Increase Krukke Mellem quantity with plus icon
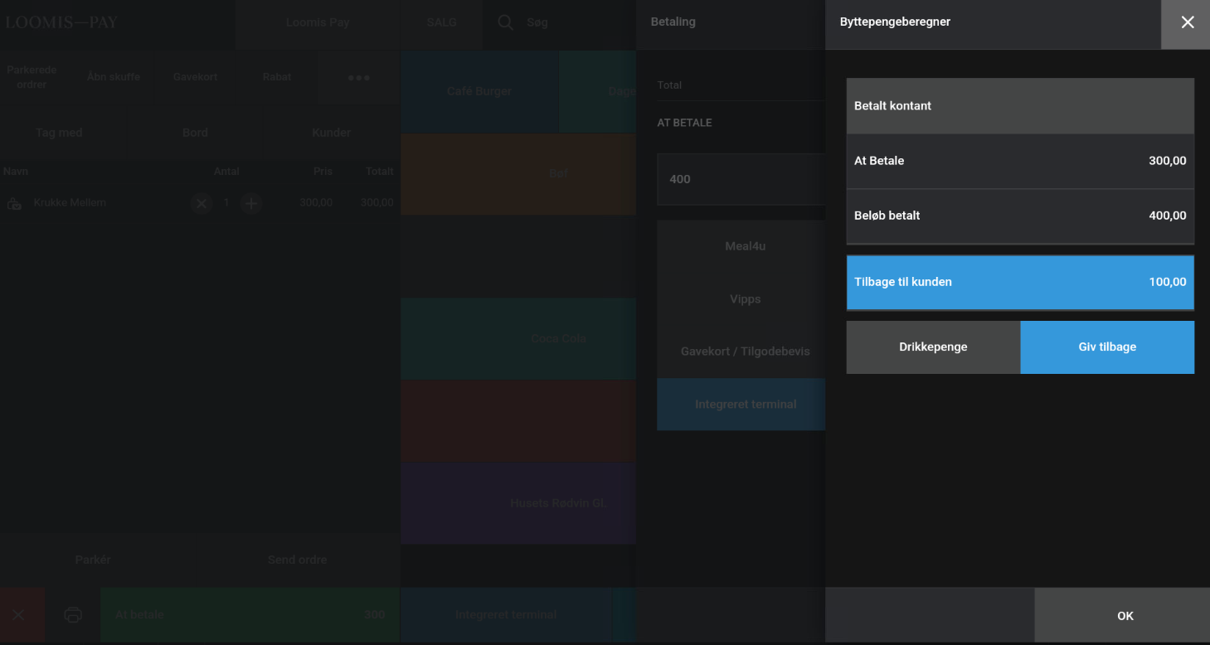The width and height of the screenshot is (1210, 645). [x=251, y=203]
